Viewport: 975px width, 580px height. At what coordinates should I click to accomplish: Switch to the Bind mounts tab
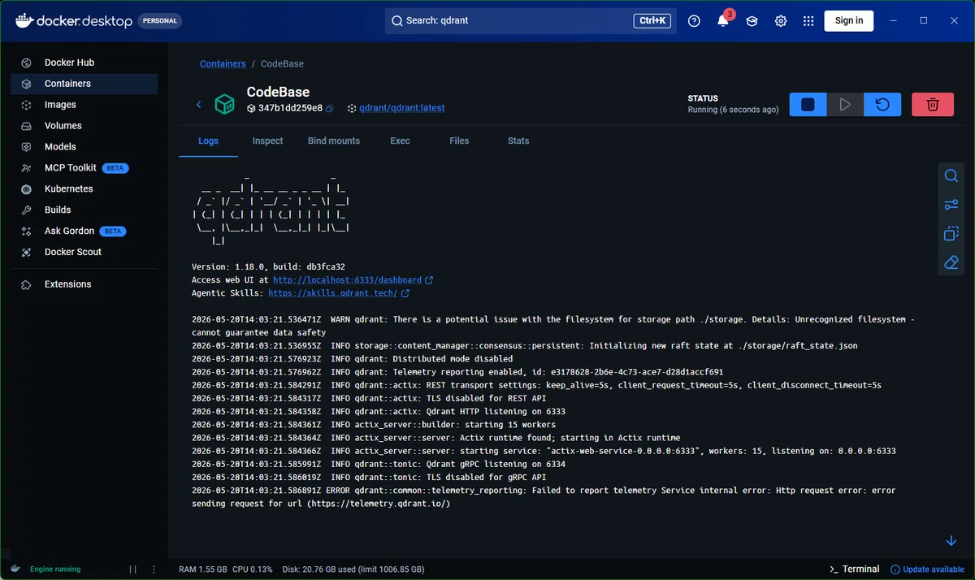tap(334, 141)
